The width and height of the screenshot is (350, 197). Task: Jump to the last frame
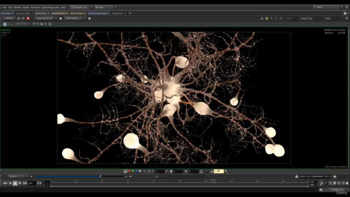tap(25, 183)
